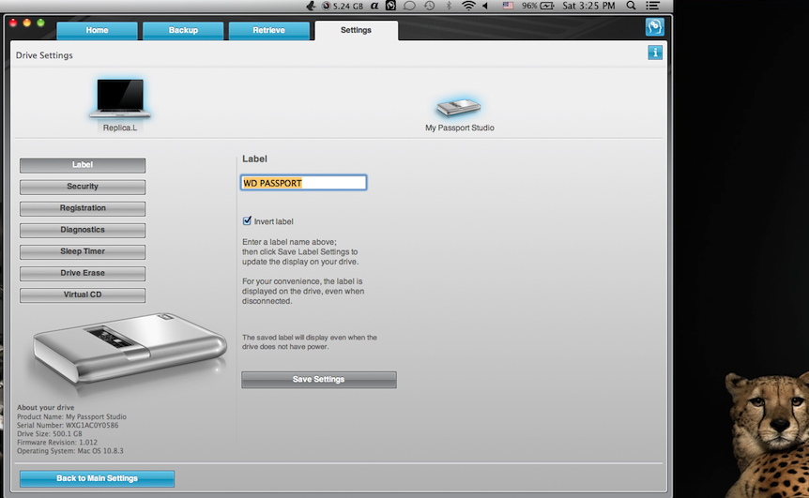This screenshot has height=498, width=809.
Task: Open the Notification Center list icon
Action: (652, 6)
